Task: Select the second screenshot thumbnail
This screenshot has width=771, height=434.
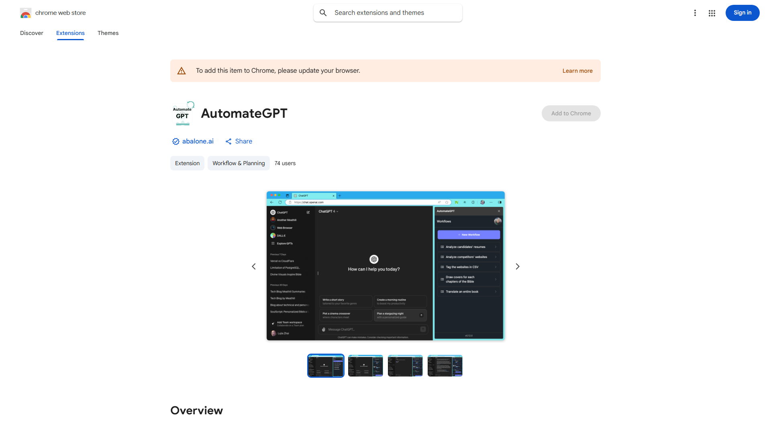Action: [365, 366]
